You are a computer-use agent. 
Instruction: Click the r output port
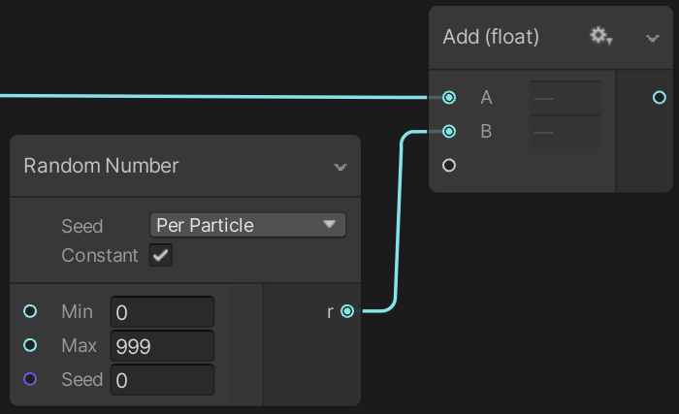[347, 311]
